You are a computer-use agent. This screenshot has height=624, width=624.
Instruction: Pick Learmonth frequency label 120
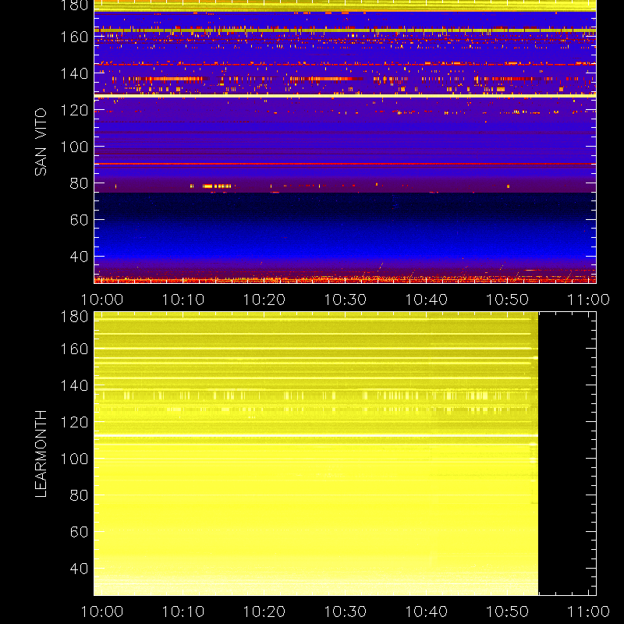74,422
